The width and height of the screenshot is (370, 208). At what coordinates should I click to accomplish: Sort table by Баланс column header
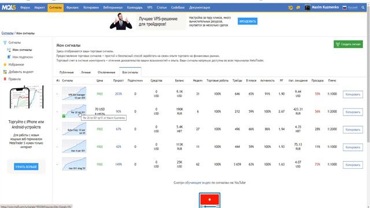[179, 81]
